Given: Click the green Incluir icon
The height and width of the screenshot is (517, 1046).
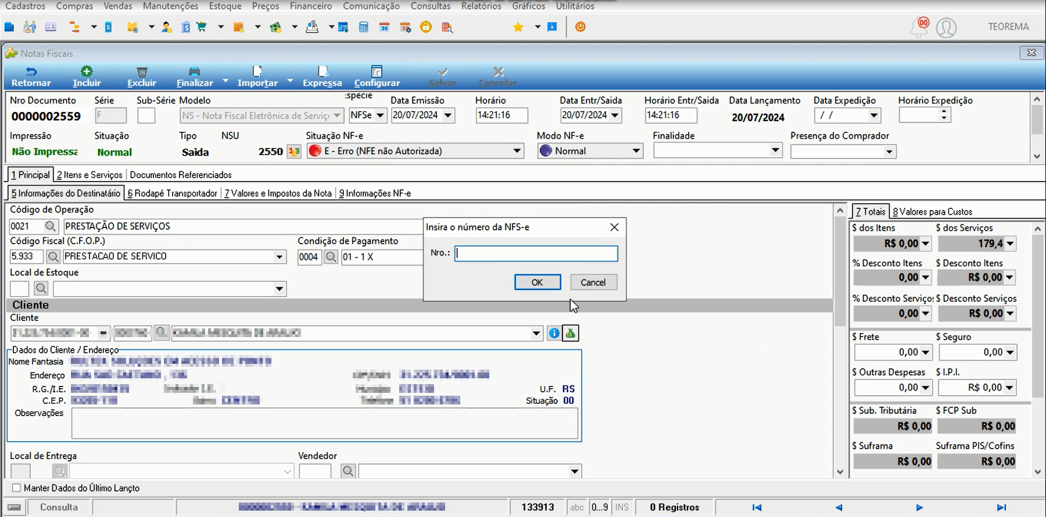Looking at the screenshot, I should click(87, 71).
